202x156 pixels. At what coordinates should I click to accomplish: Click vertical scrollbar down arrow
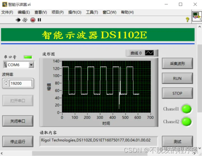[x=199, y=148]
